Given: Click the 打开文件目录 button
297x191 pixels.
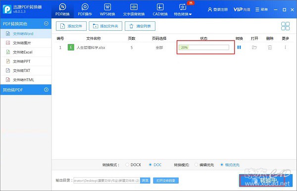Looking at the screenshot, I should click(x=166, y=181).
